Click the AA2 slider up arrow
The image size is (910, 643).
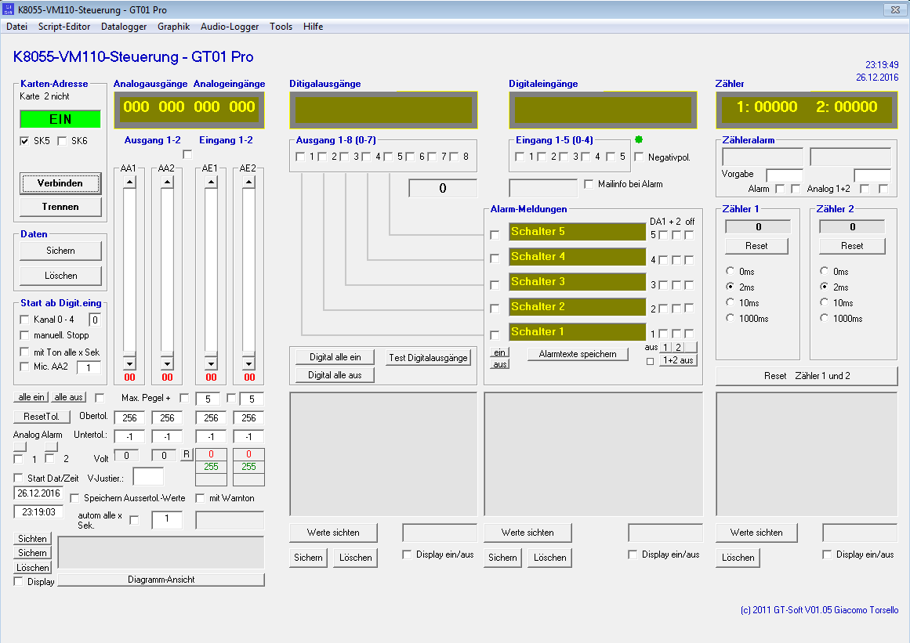point(167,182)
